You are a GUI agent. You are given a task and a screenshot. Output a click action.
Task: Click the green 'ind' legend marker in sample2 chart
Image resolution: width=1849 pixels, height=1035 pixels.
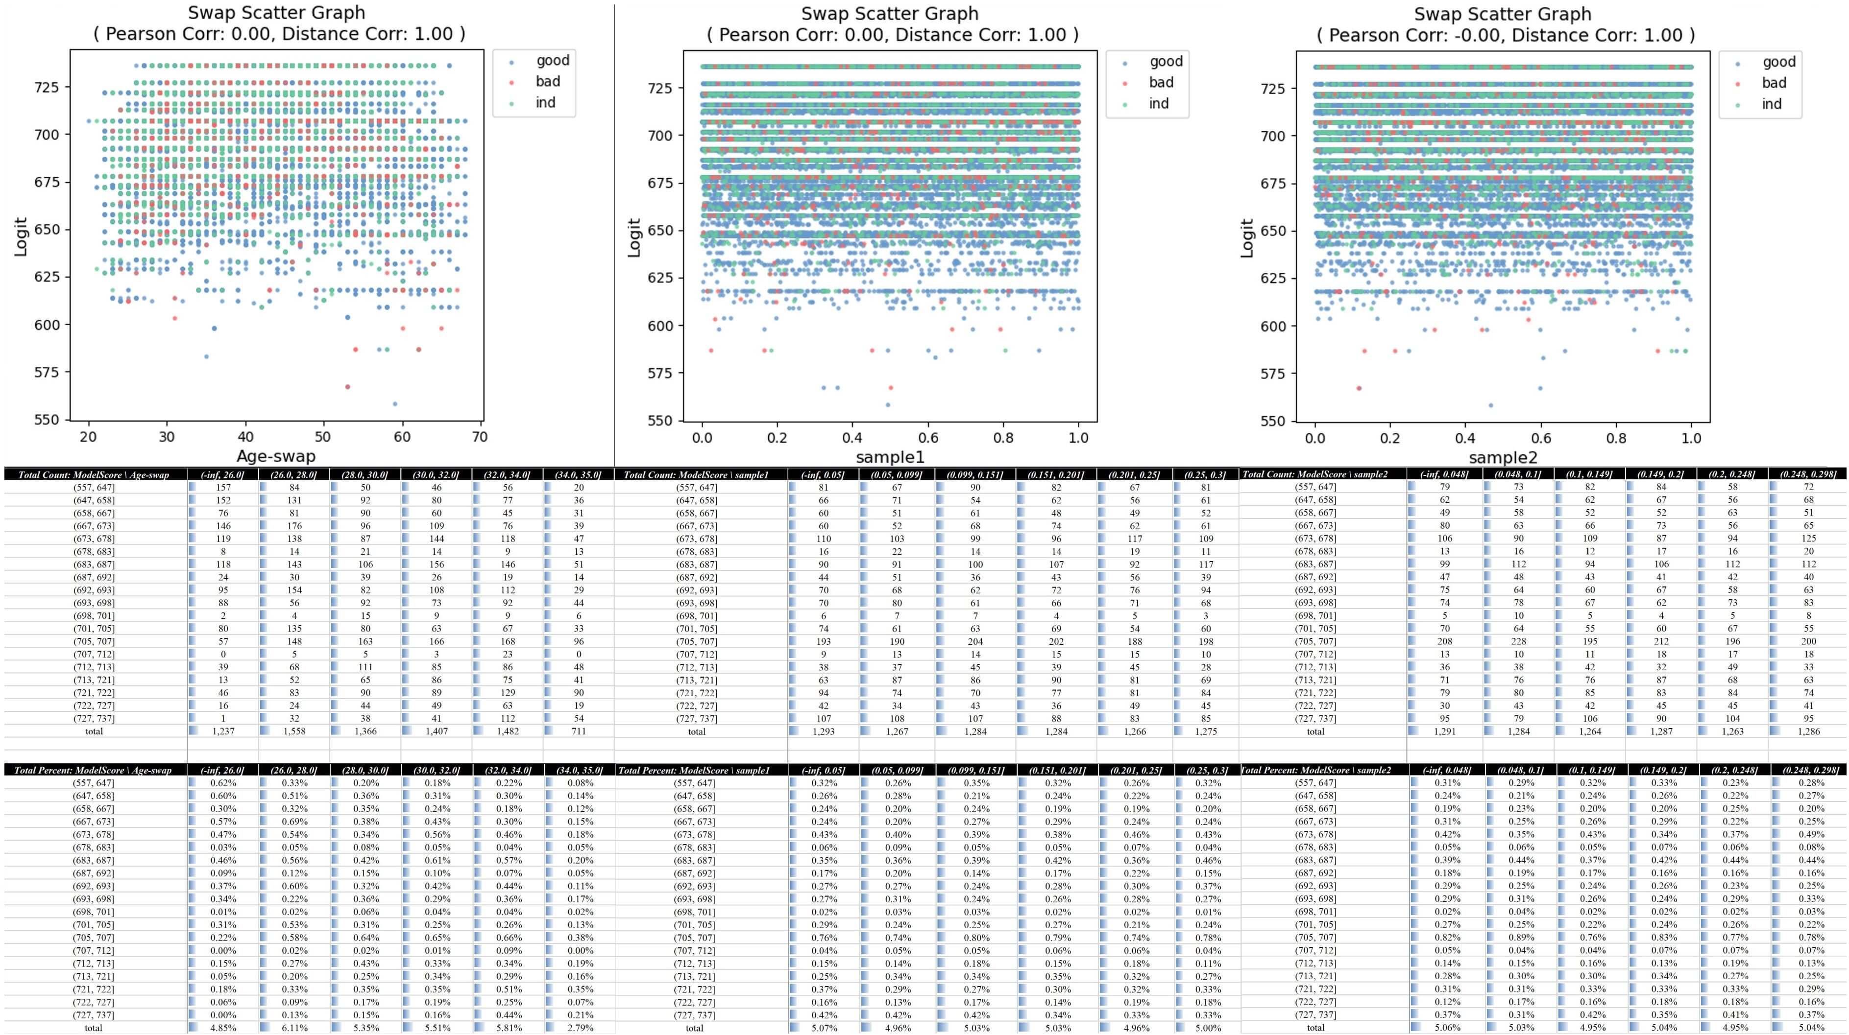pyautogui.click(x=1738, y=105)
